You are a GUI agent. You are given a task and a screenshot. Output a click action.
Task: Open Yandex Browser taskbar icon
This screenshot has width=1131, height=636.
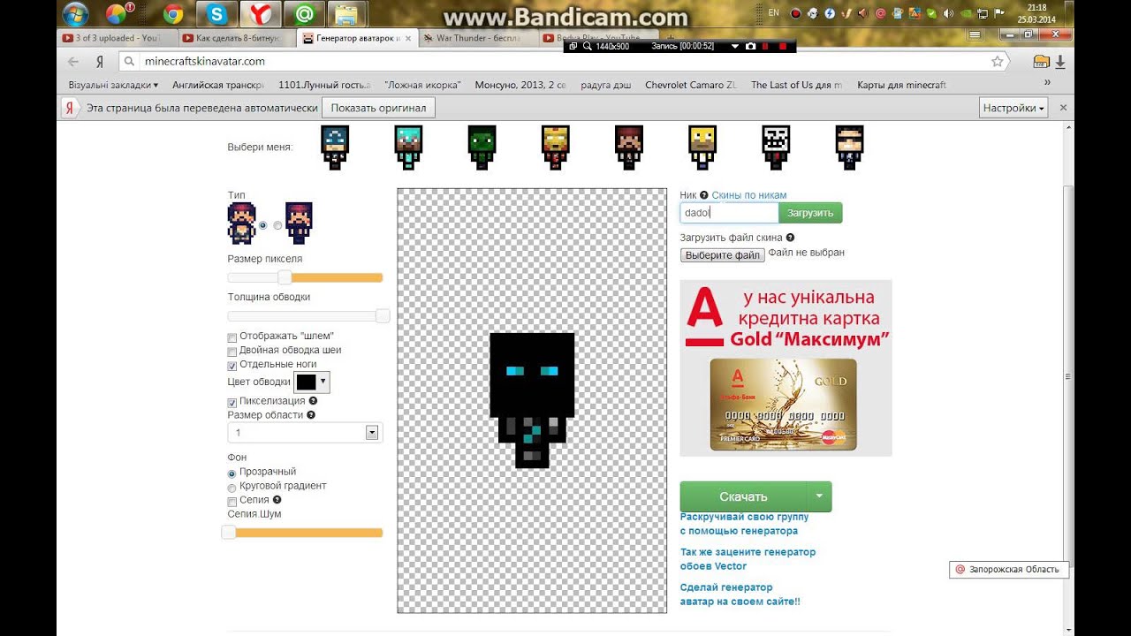[261, 13]
